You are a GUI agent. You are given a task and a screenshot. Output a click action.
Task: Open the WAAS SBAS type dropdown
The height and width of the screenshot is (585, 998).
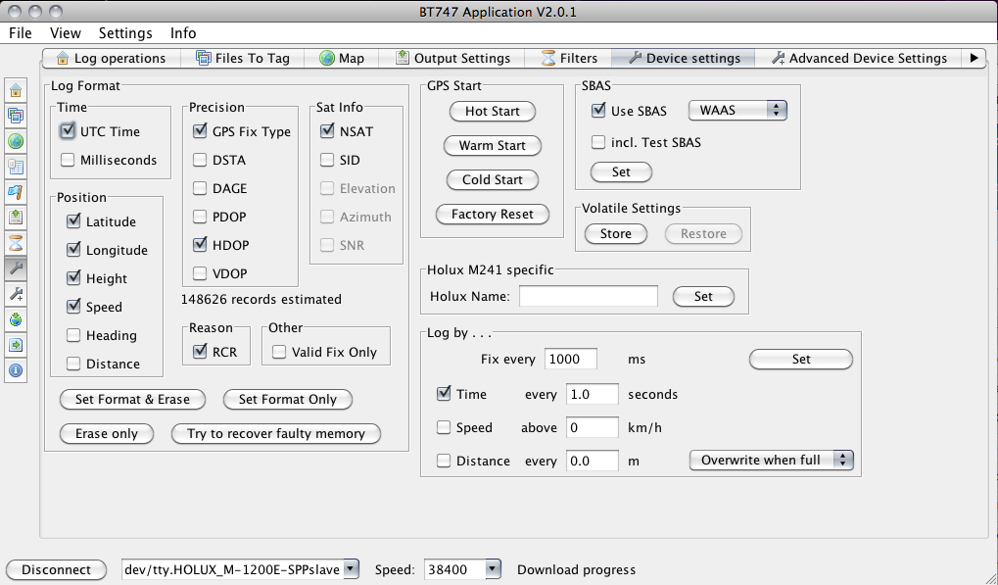[737, 111]
